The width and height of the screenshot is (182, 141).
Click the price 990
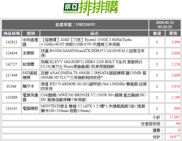click(x=177, y=109)
